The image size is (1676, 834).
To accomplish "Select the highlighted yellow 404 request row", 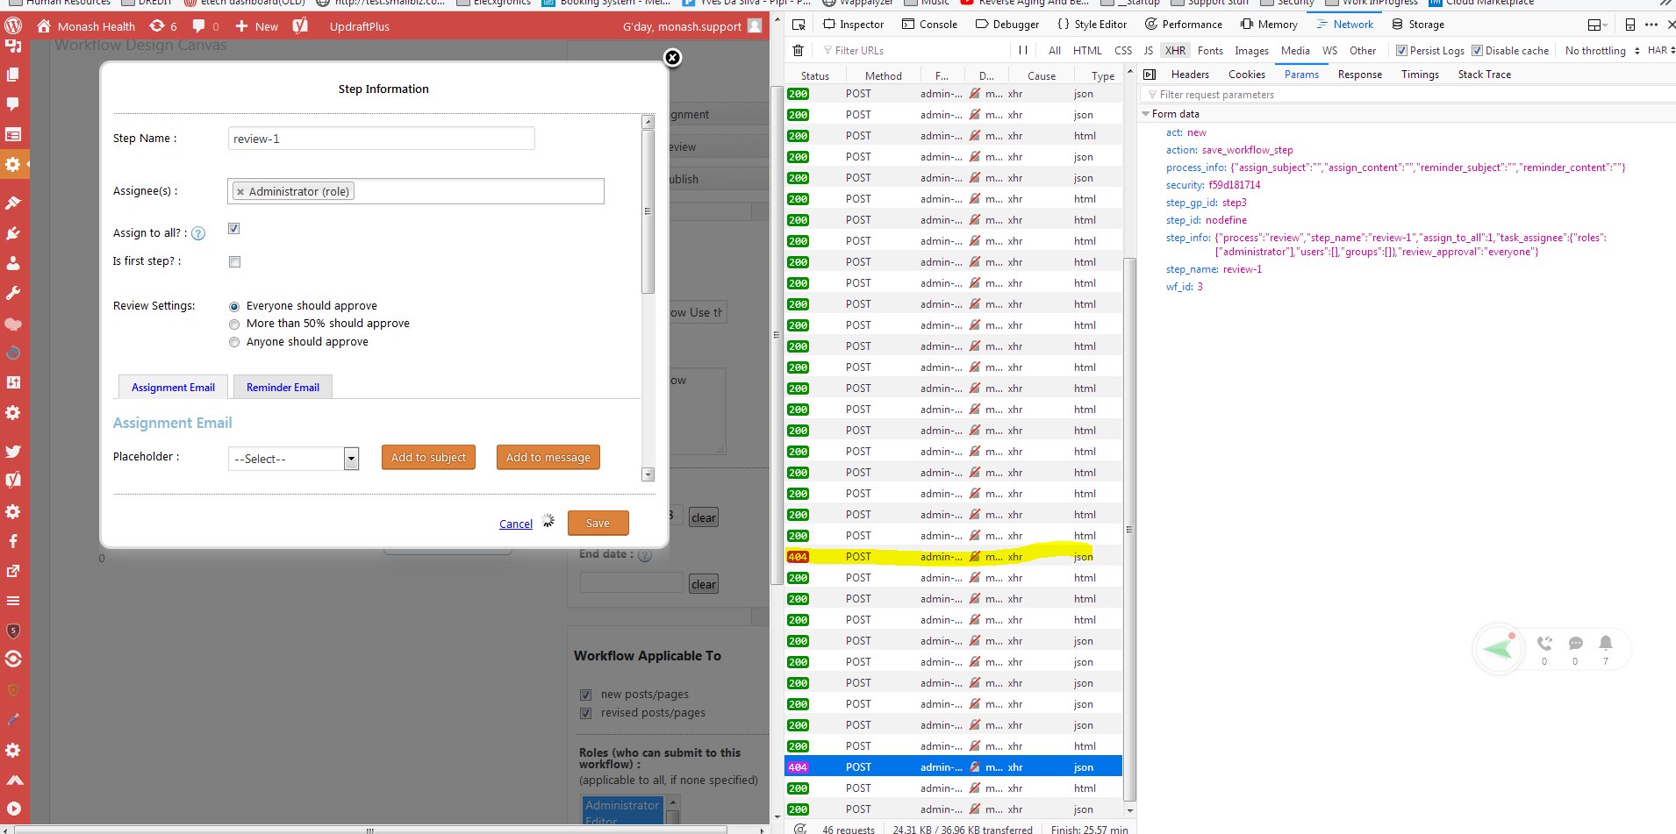I will pos(953,557).
